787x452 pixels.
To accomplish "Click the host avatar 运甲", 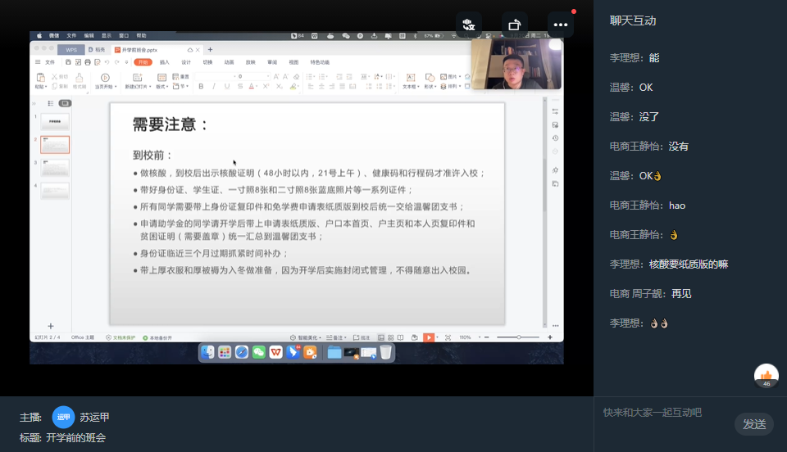I will click(63, 417).
